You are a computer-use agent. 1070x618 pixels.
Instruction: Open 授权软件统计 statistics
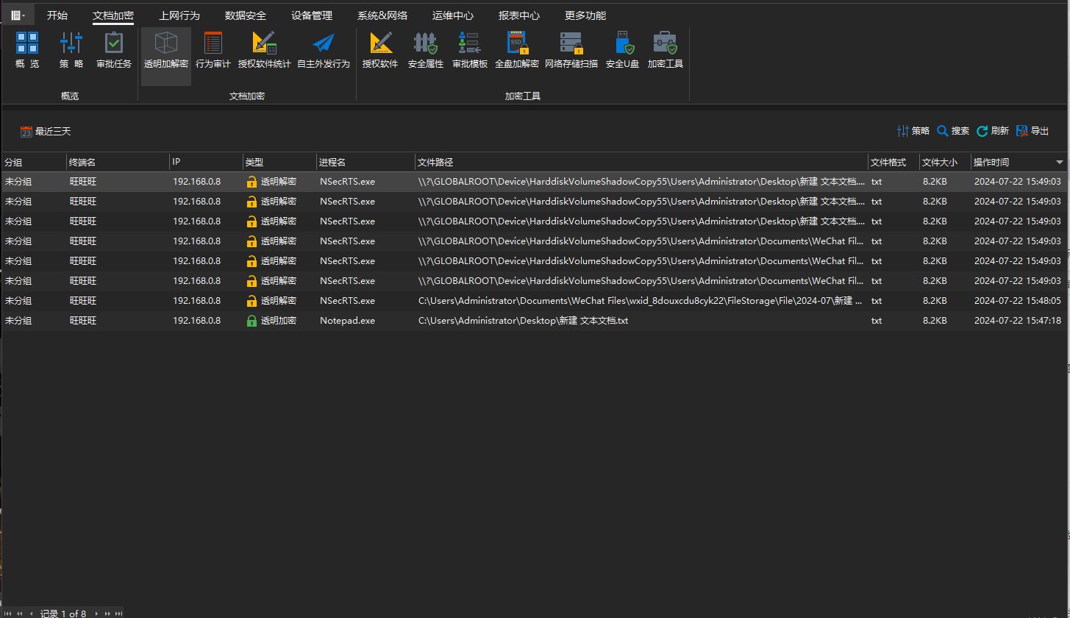[x=265, y=50]
